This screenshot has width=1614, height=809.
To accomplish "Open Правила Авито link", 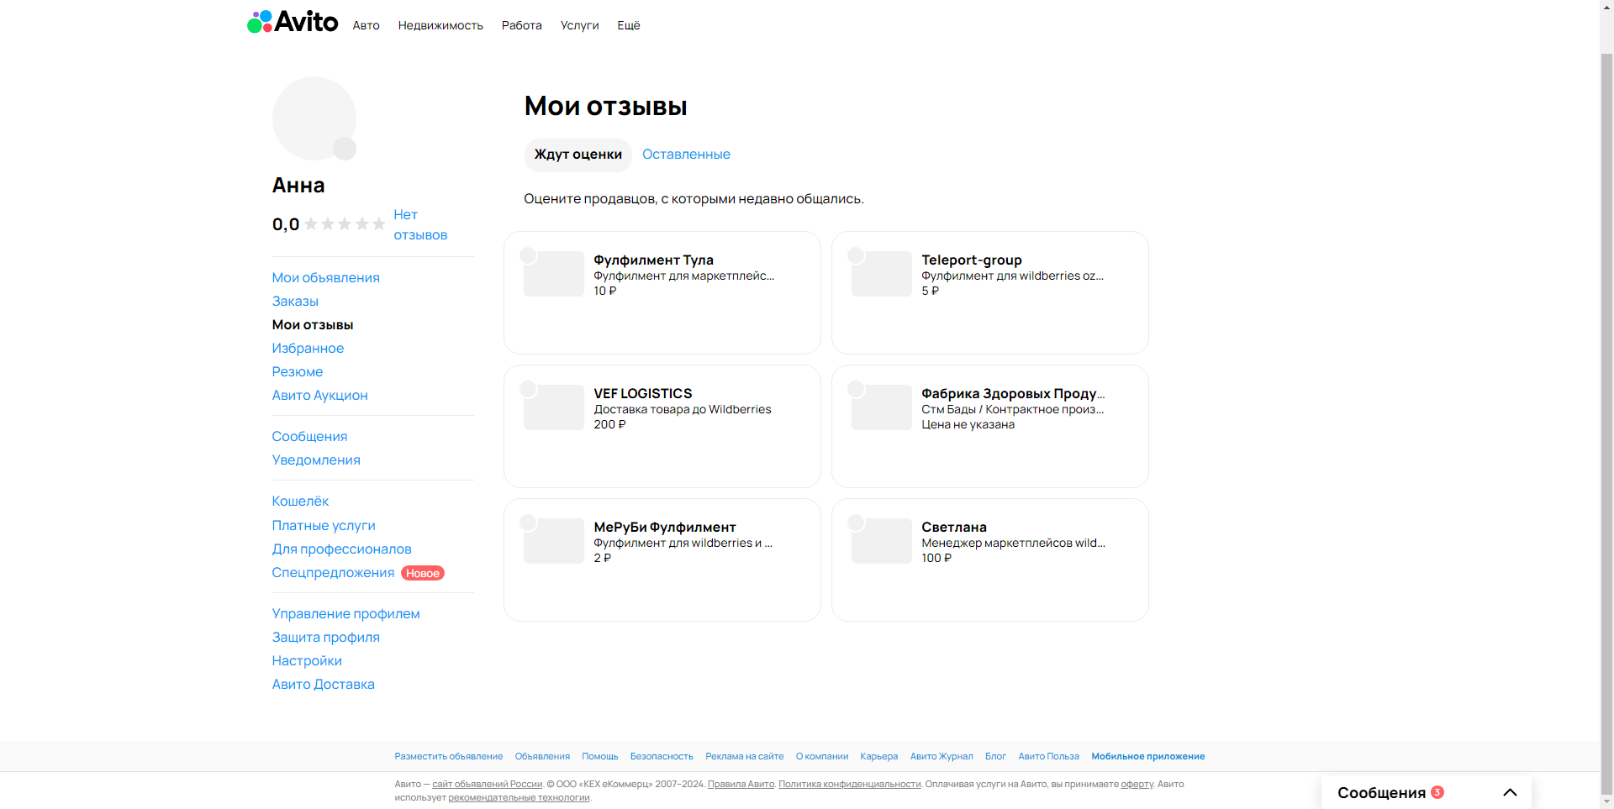I will (741, 785).
